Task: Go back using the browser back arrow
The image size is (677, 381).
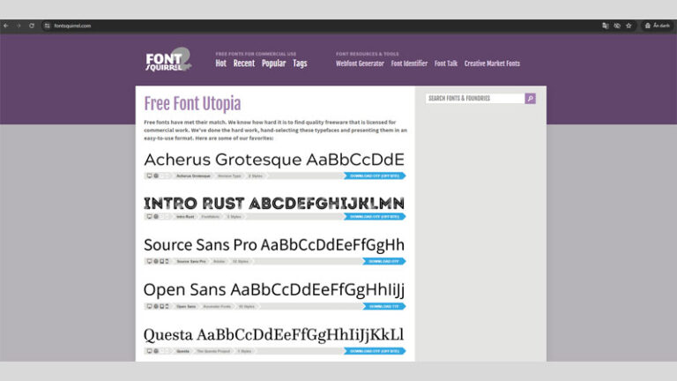Action: tap(6, 26)
